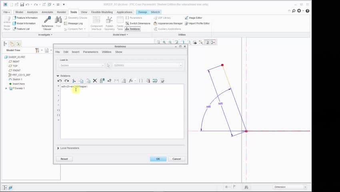Click inside the relations text editor
The width and height of the screenshot is (340, 192).
click(122, 111)
